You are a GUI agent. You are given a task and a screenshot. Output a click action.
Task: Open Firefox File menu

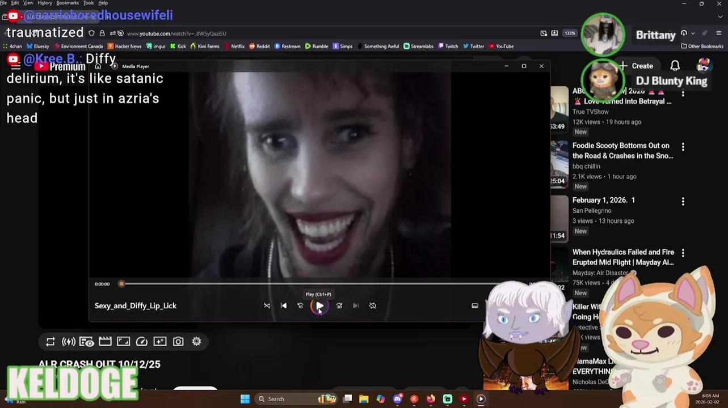(3, 3)
